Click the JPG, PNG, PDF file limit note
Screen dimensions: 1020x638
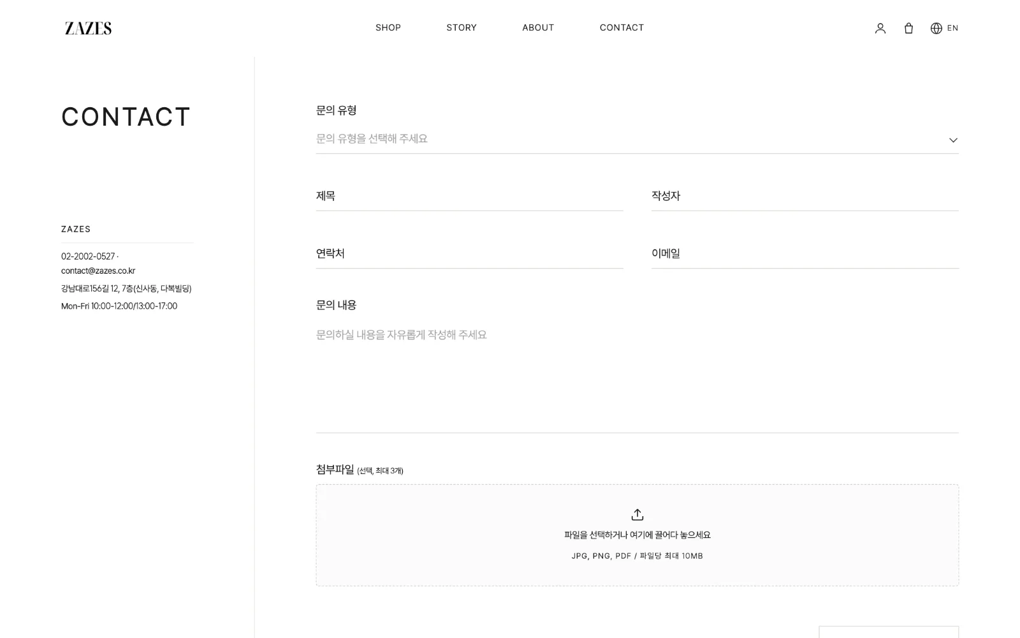click(x=637, y=556)
